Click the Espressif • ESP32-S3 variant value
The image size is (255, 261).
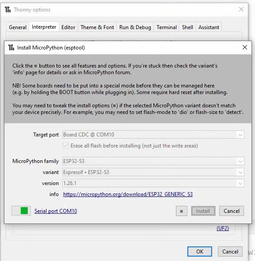point(86,172)
